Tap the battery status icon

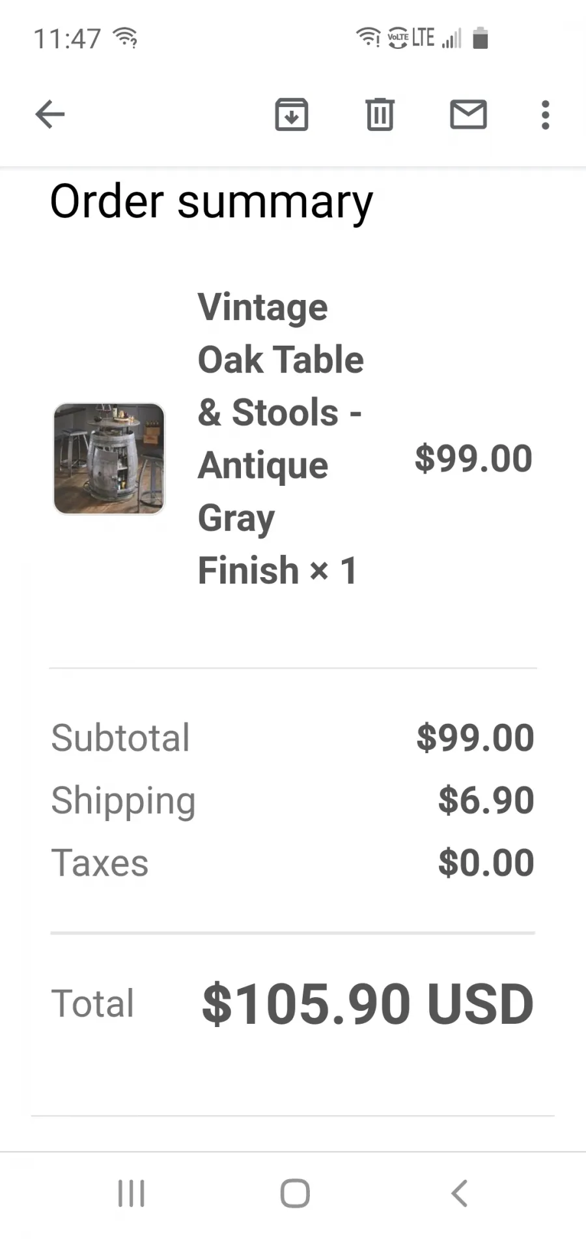(481, 38)
